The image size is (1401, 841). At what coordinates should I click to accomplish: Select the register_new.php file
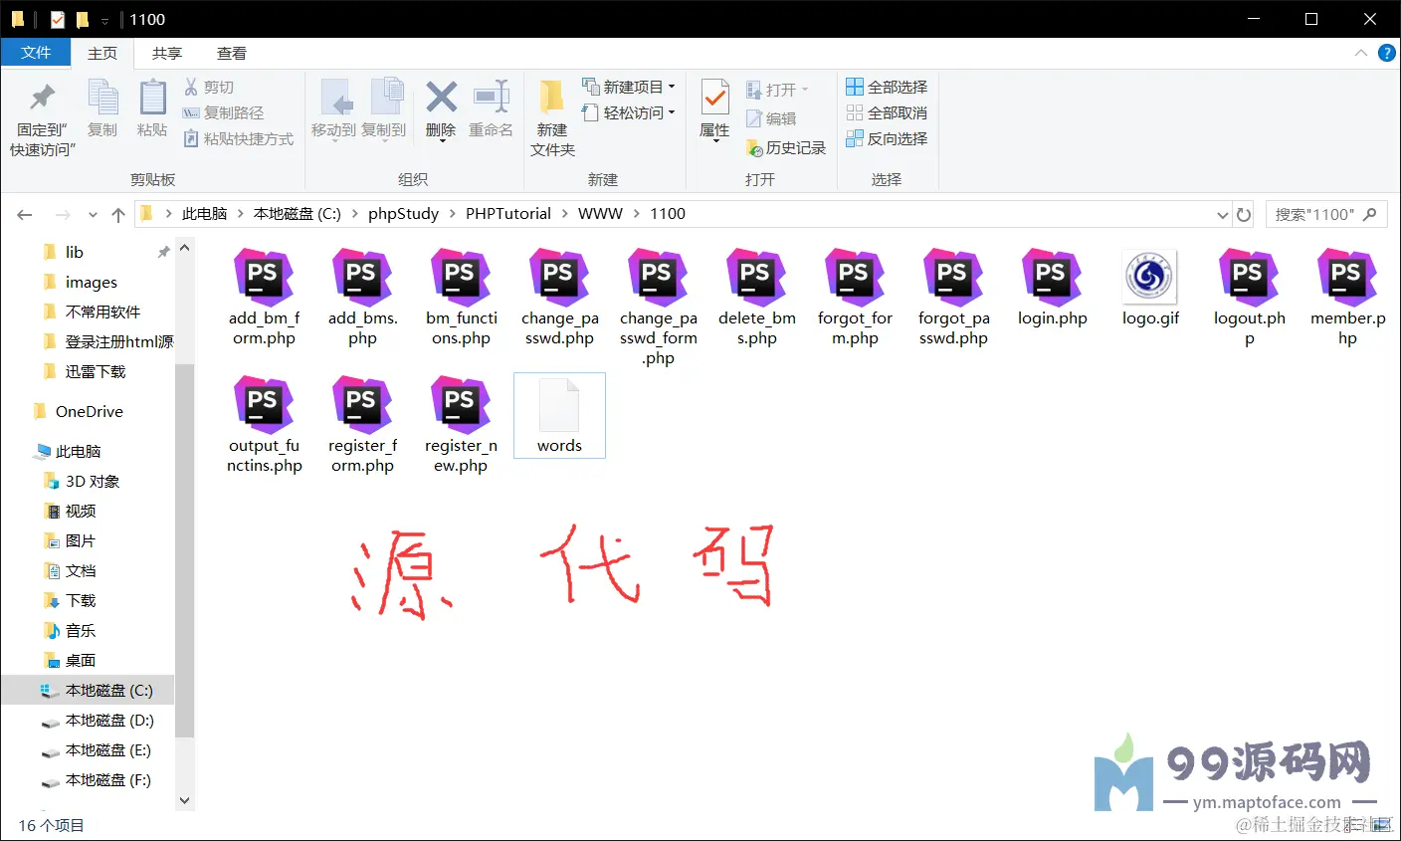[x=461, y=425]
